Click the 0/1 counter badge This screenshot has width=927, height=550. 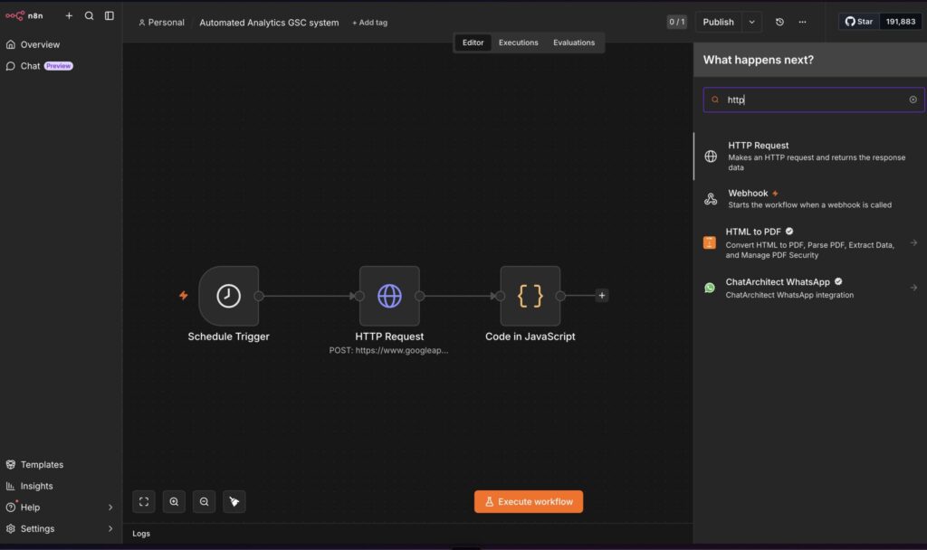click(676, 22)
